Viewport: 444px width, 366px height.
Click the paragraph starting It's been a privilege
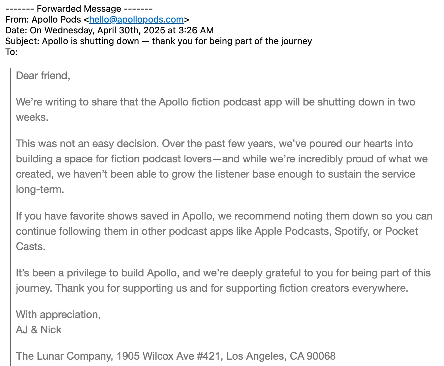pos(223,281)
